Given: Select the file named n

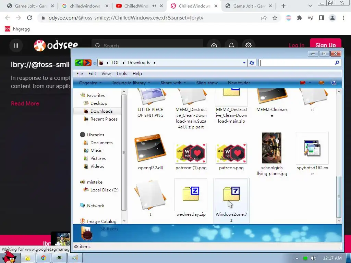Looking at the screenshot, I should tap(312, 100).
